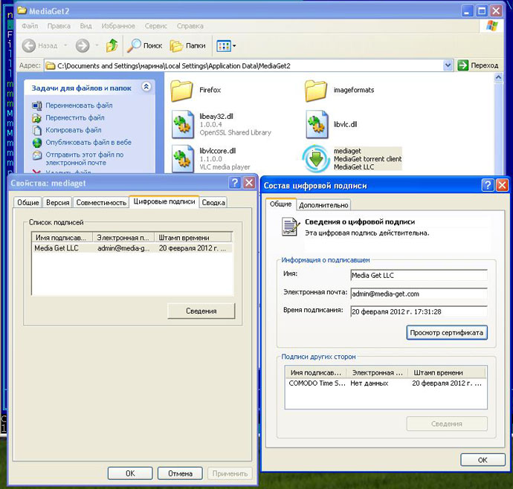Click the Переход go button
Screen dimensions: 513x489
tap(477, 65)
